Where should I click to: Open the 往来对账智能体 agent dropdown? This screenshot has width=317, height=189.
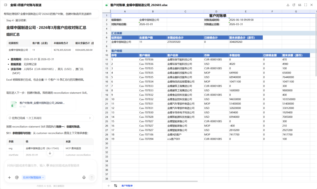click(33, 178)
